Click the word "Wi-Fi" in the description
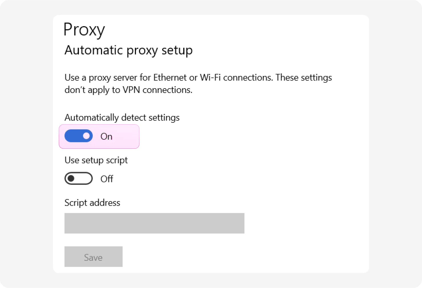Viewport: 422px width, 288px height. click(x=210, y=78)
